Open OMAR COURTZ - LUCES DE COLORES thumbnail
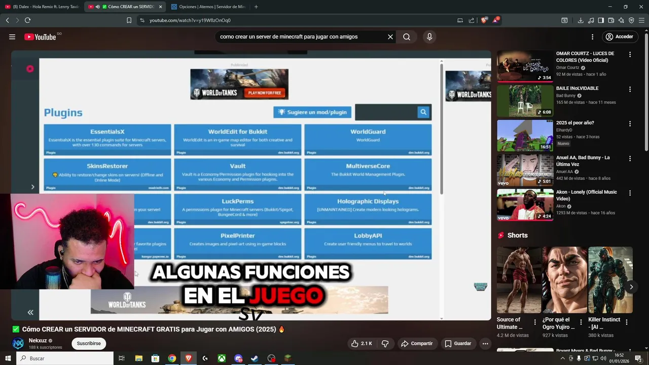Viewport: 649px width, 365px height. (525, 66)
